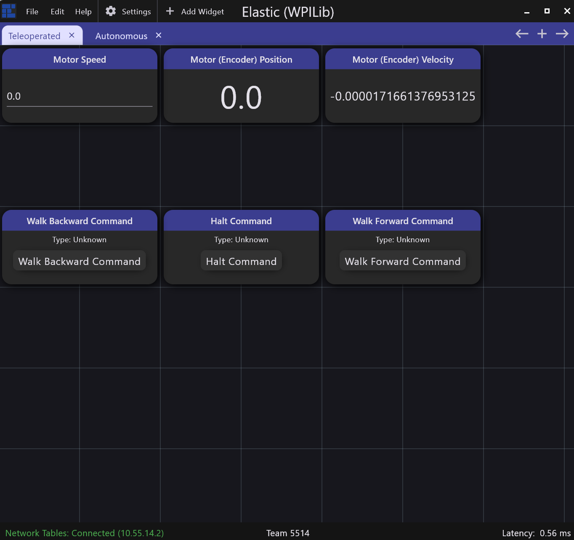
Task: Move tab right with the right arrow
Action: [x=562, y=34]
